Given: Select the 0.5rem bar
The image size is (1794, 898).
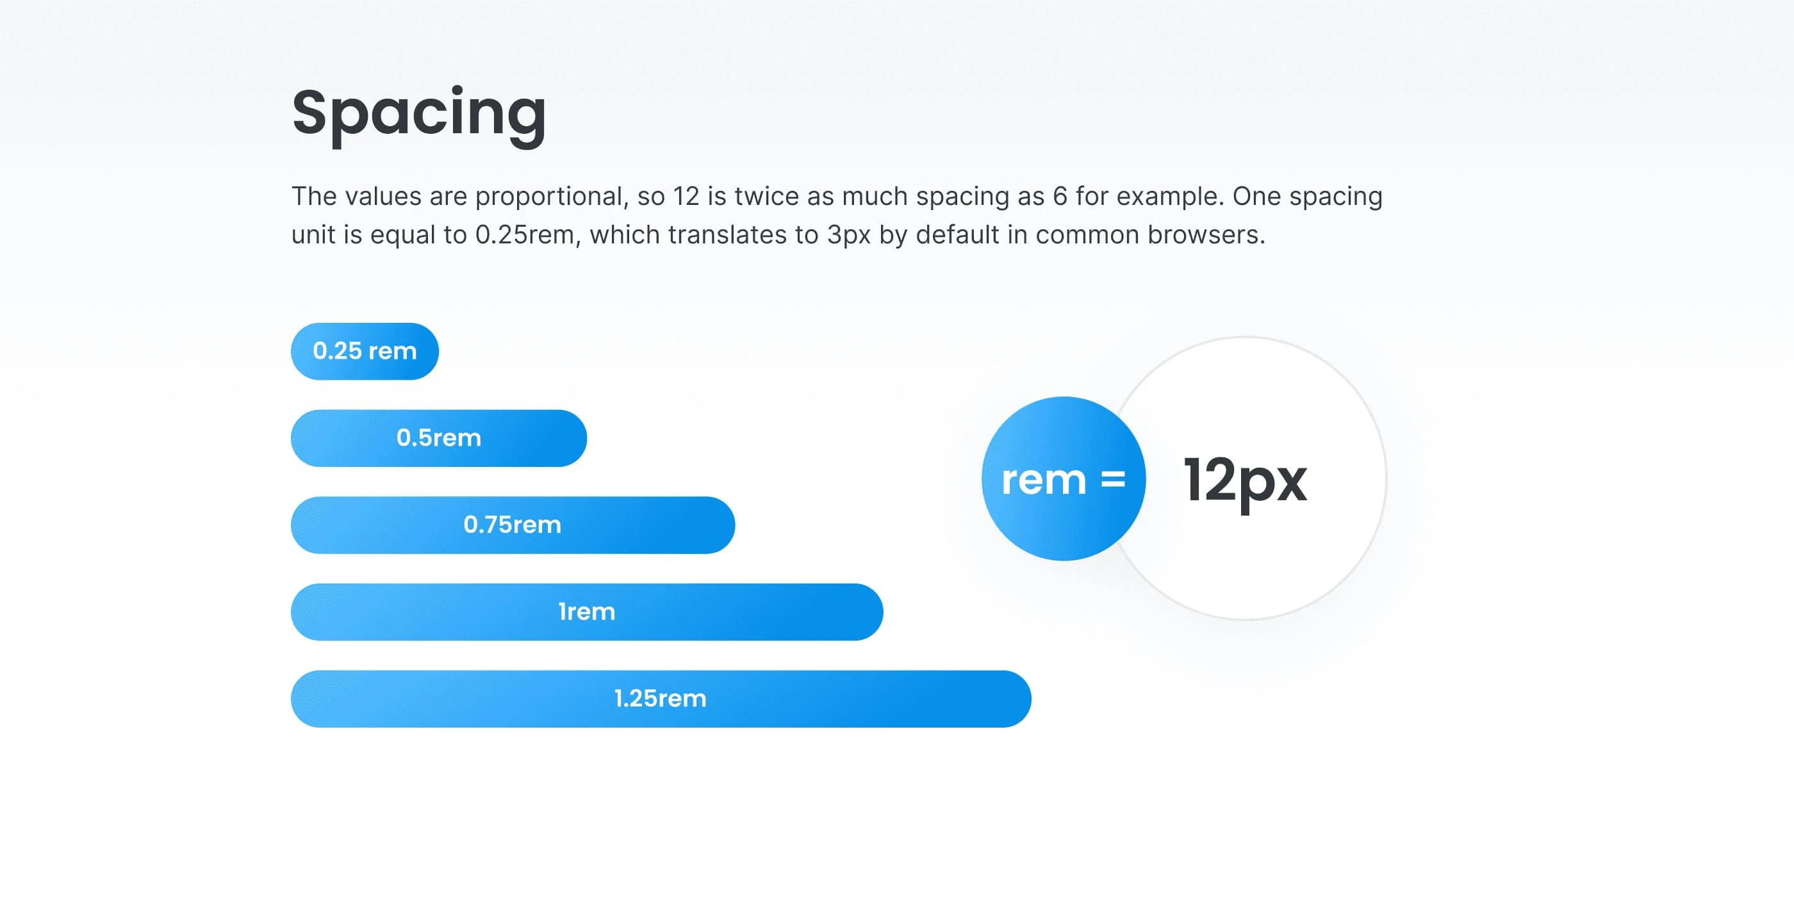Looking at the screenshot, I should coord(439,438).
